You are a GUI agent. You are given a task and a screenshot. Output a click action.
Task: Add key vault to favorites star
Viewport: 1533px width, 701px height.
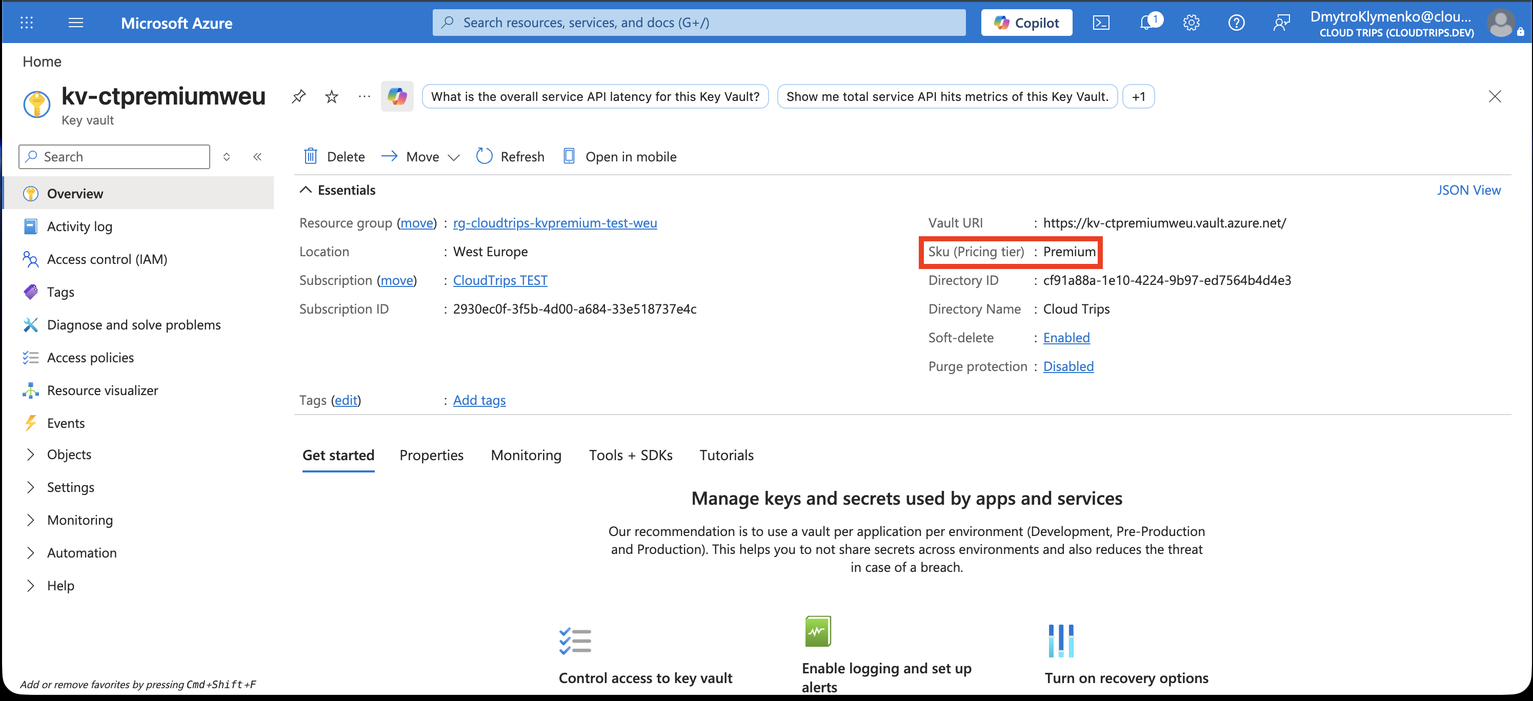(x=332, y=96)
